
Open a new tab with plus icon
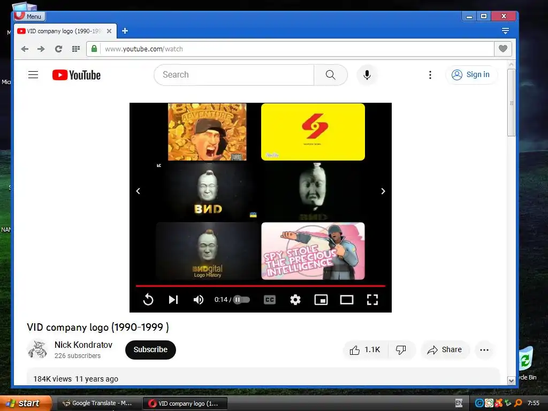point(125,31)
